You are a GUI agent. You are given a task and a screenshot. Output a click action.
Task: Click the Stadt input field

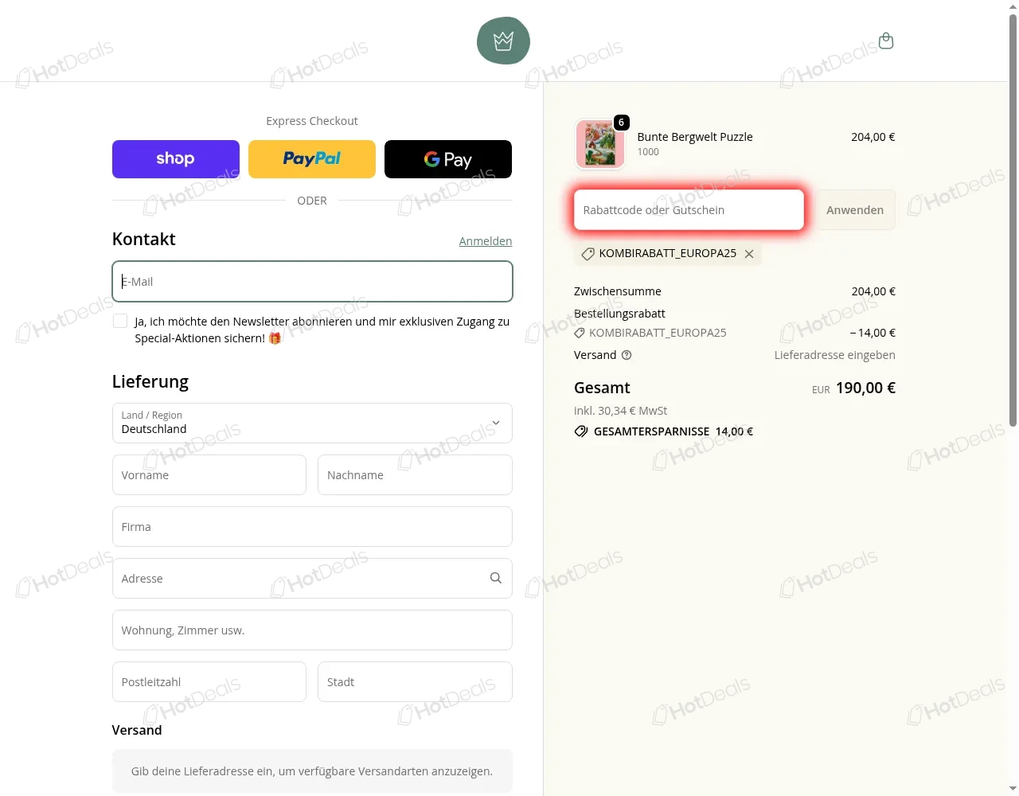click(x=415, y=682)
